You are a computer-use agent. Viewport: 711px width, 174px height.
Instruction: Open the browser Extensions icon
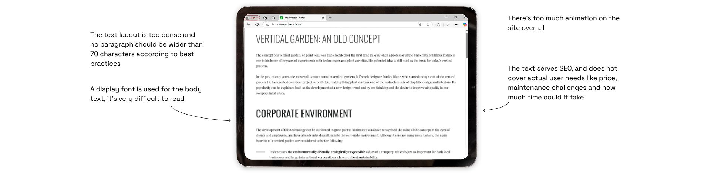coord(438,24)
